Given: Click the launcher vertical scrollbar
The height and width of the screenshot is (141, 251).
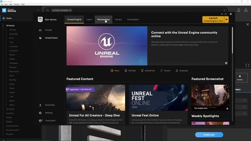Looking at the screenshot, I should coord(232,40).
